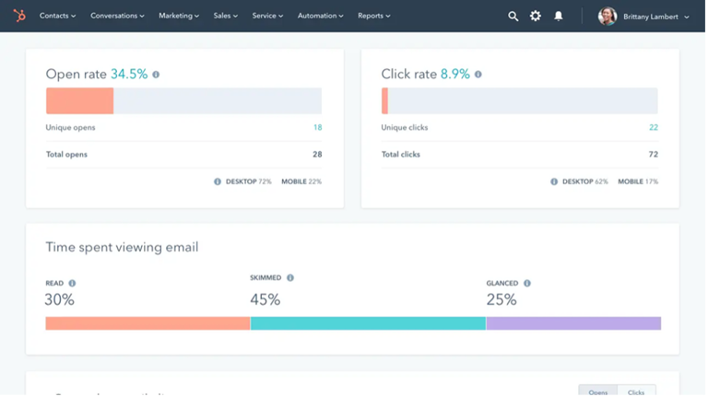Image resolution: width=708 pixels, height=397 pixels.
Task: Click the MOBILE 22% label
Action: (303, 181)
